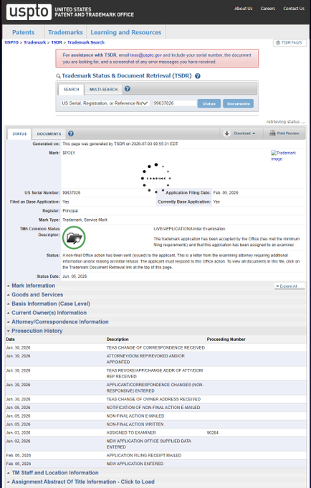Screen dimensions: 311x488
Task: Open the About Us link
Action: [x=243, y=9]
